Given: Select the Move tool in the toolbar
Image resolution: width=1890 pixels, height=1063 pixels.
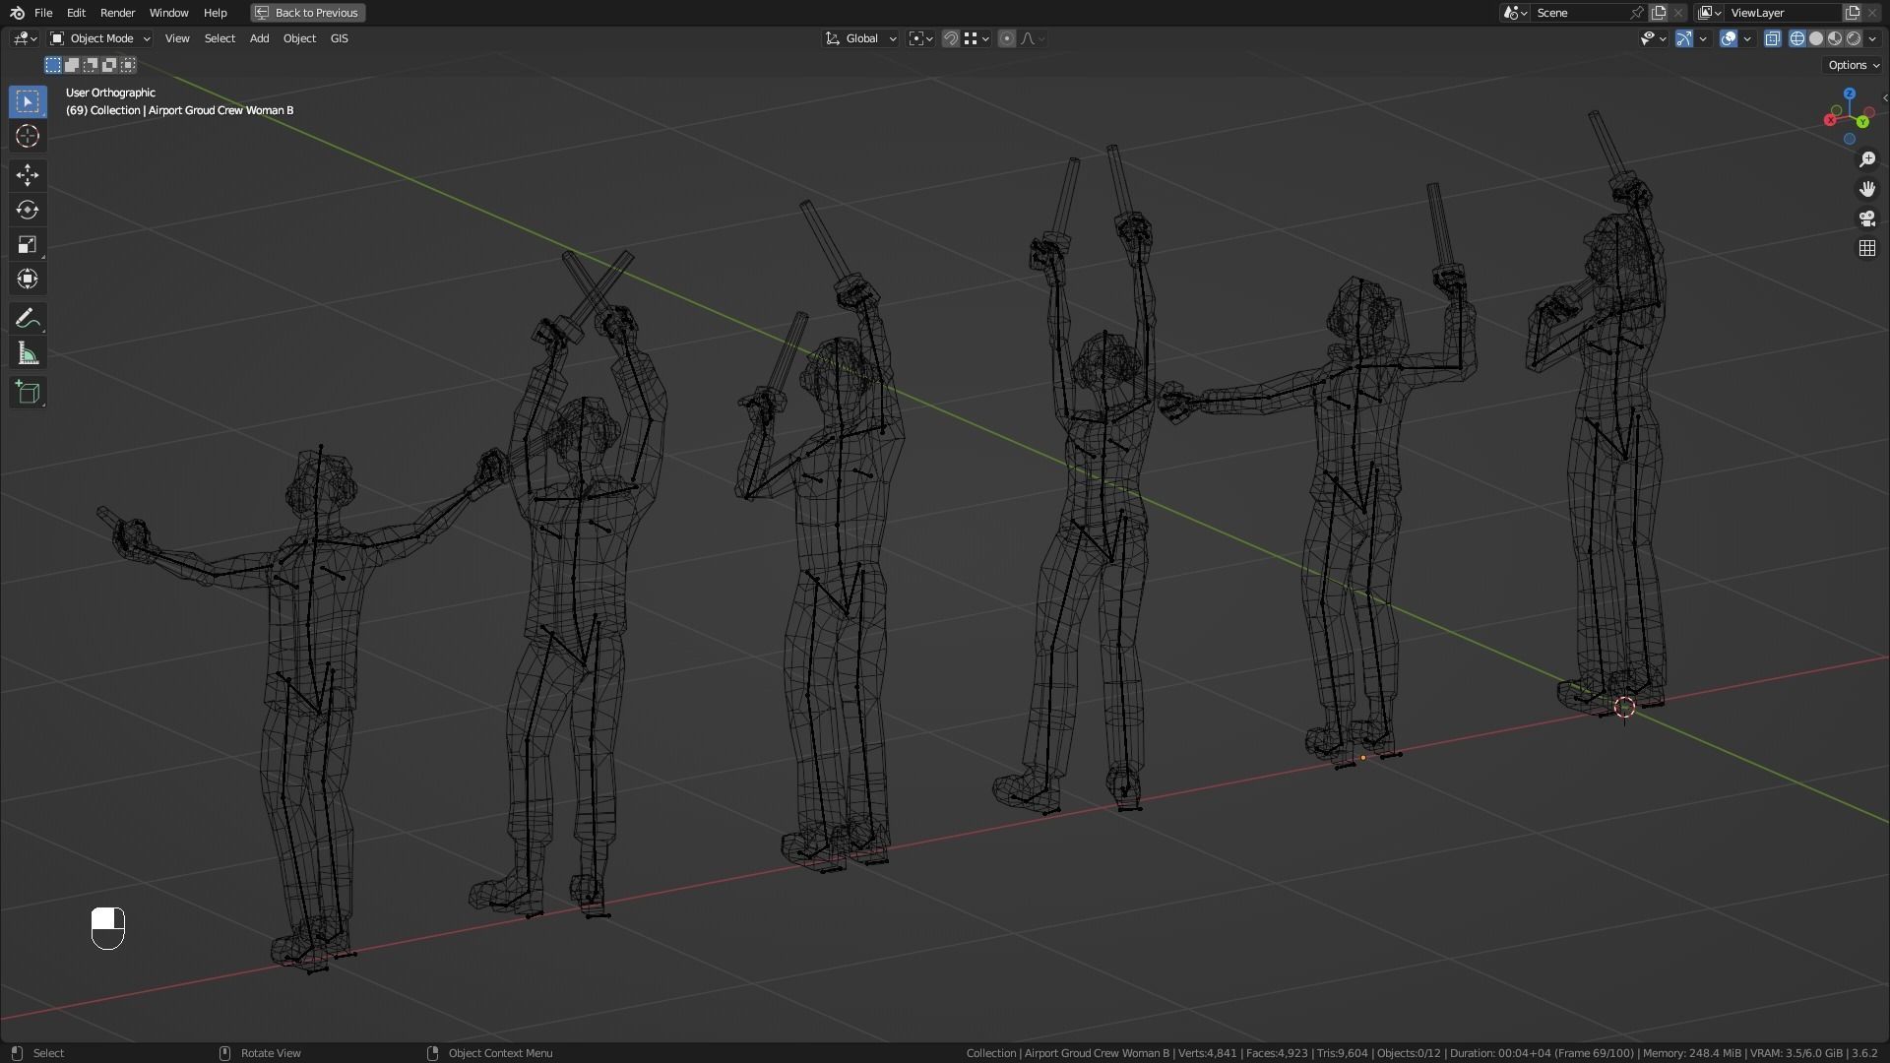Looking at the screenshot, I should [x=28, y=175].
